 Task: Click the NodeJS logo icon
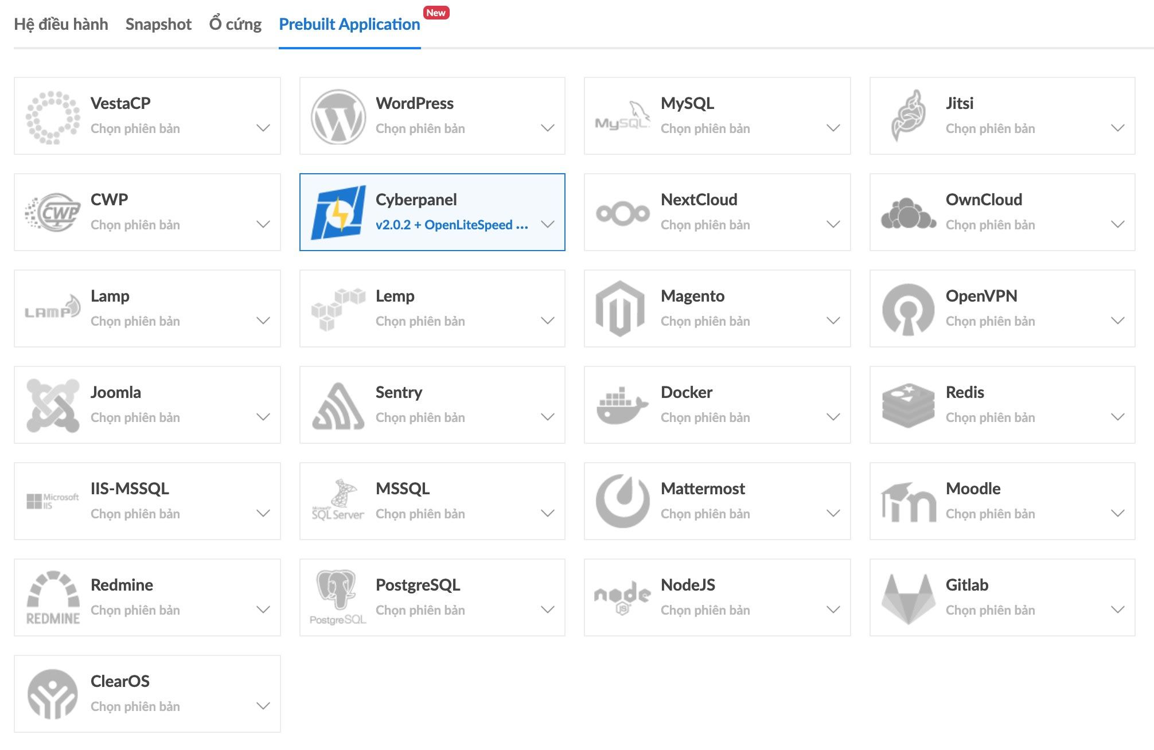pyautogui.click(x=622, y=598)
